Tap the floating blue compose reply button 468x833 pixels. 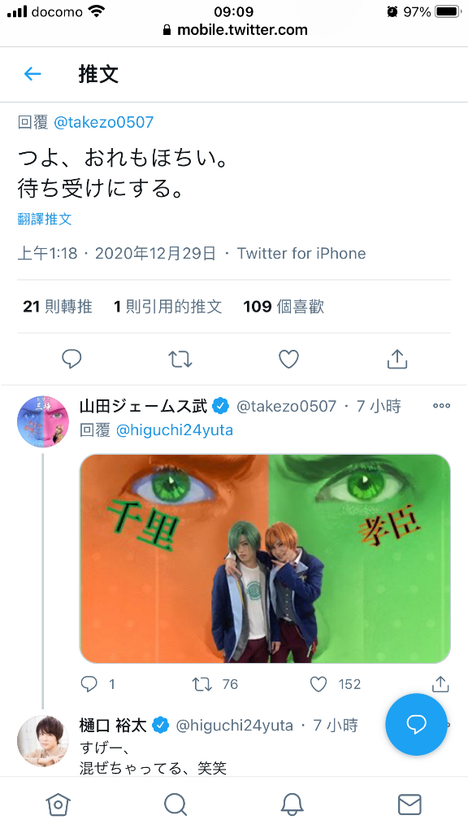point(417,724)
